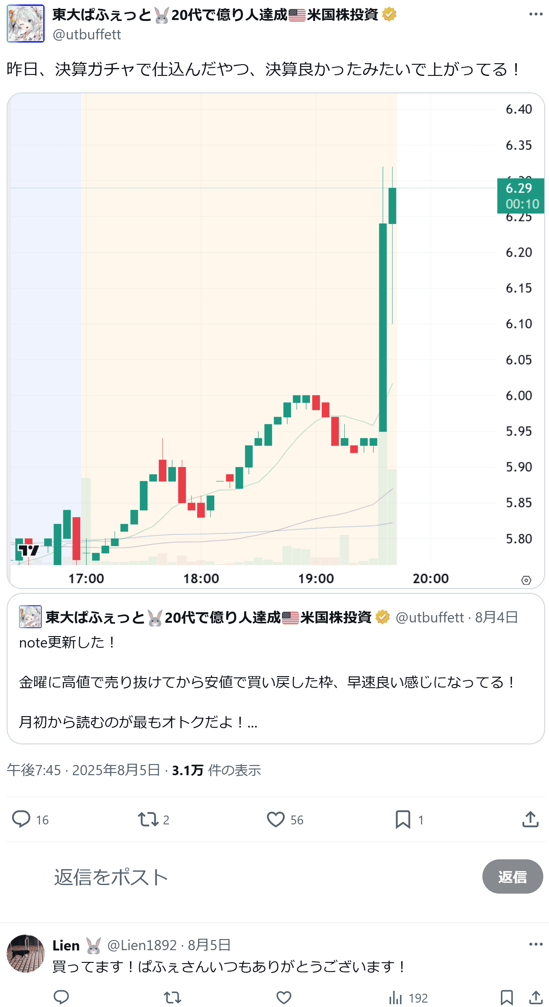This screenshot has width=549, height=1007.
Task: Open the @utbuffett author profile avatar
Action: pos(26,23)
